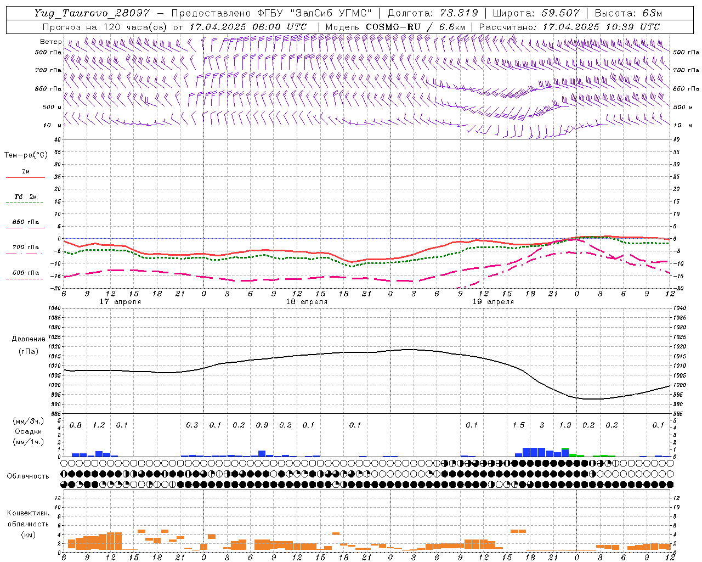The height and width of the screenshot is (562, 702).
Task: Click the Td 2м dew point legend entry
Action: 26,197
